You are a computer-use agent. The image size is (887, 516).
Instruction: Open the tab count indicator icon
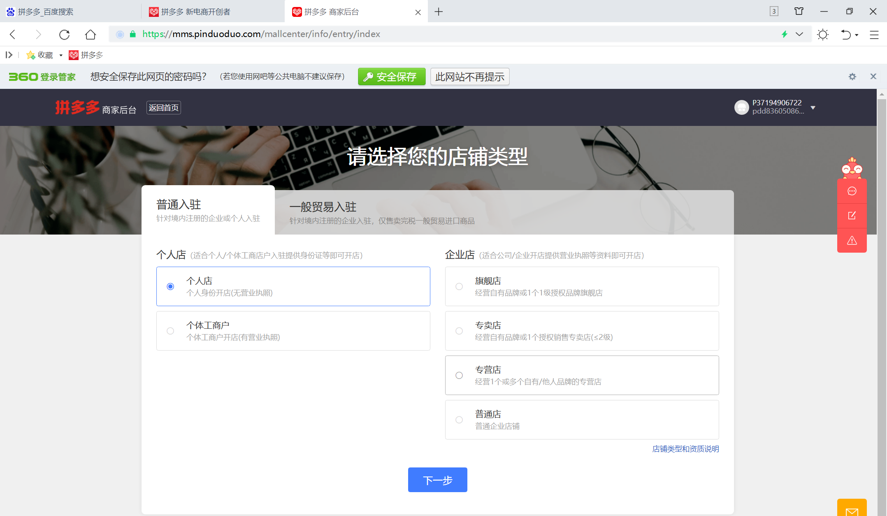(774, 12)
